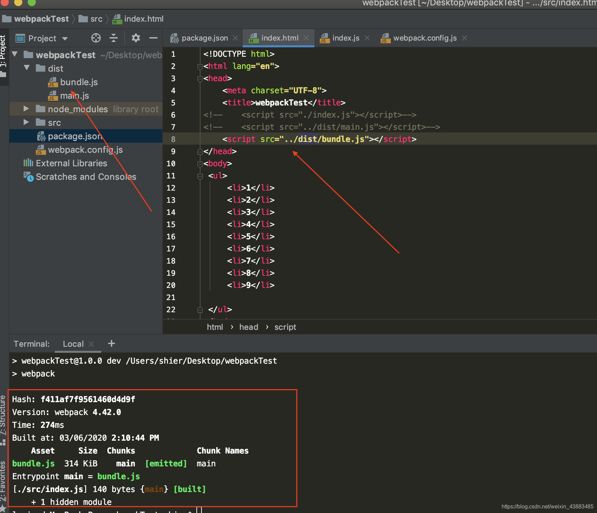Click the locate/scroll-from-source target icon
The image size is (597, 513).
(96, 38)
